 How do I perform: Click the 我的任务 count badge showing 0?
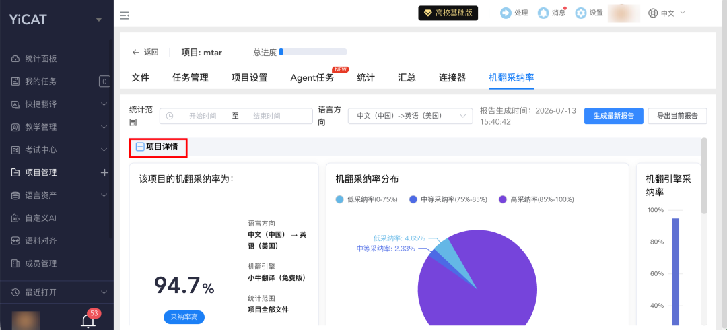click(104, 81)
